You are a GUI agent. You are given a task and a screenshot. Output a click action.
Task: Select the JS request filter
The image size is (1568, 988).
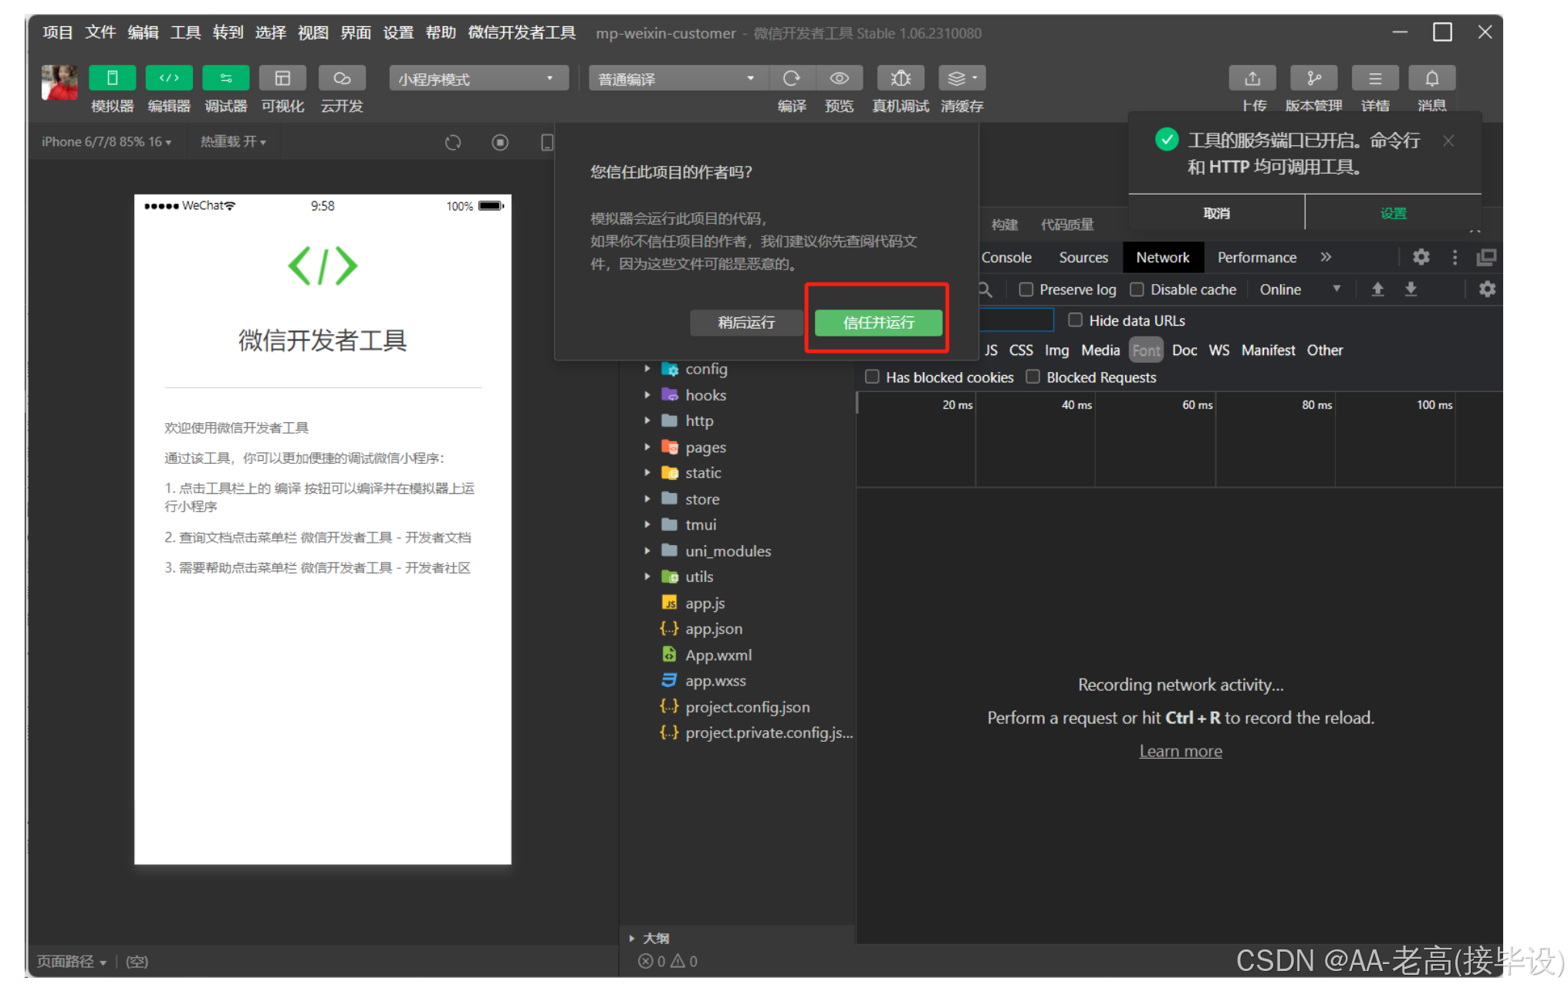pos(991,350)
